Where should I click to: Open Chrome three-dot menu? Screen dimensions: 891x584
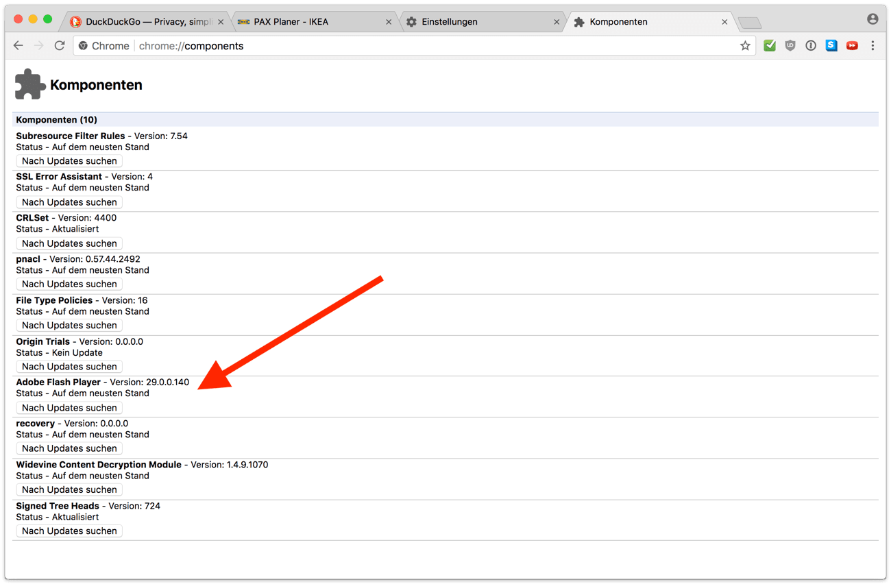coord(872,46)
